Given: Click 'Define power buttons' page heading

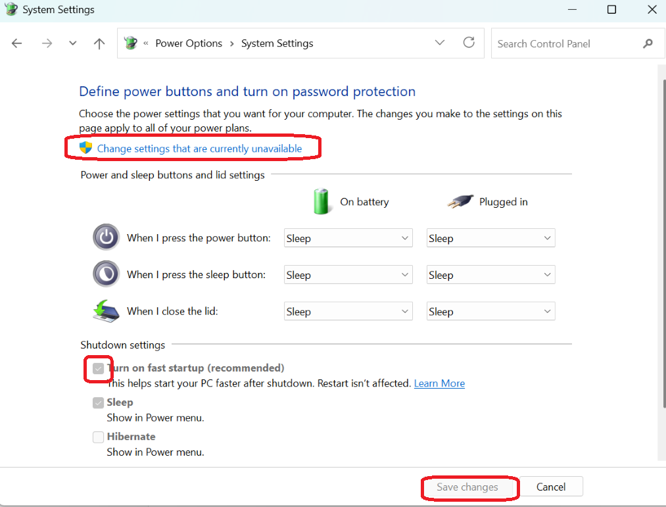Looking at the screenshot, I should point(247,91).
